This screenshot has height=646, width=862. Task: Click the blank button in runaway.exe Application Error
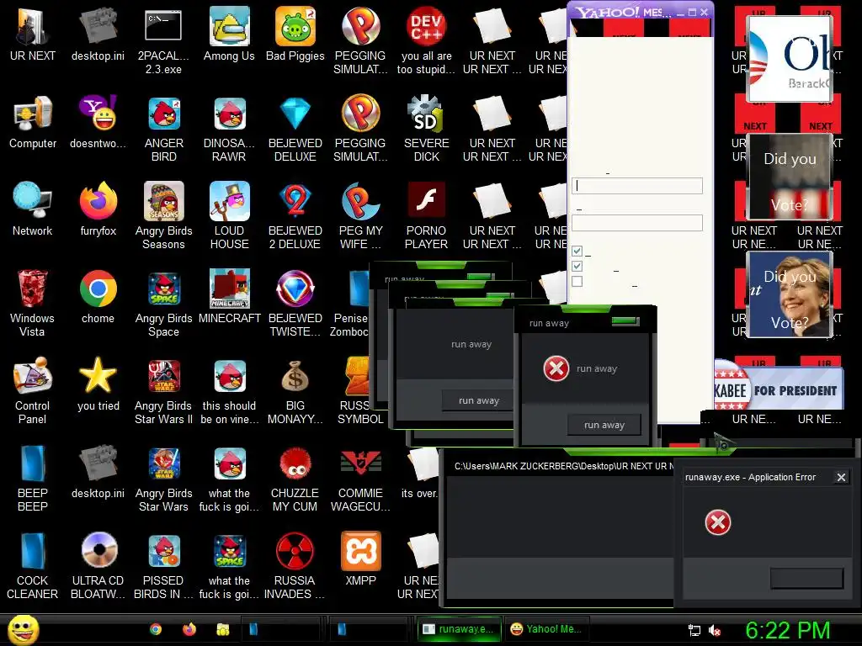(806, 578)
